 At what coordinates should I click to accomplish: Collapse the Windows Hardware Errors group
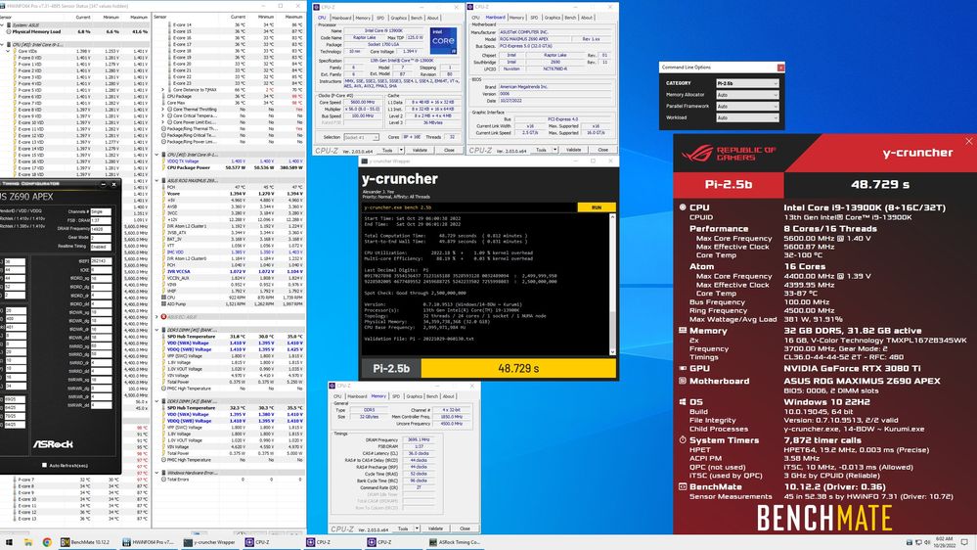click(157, 473)
